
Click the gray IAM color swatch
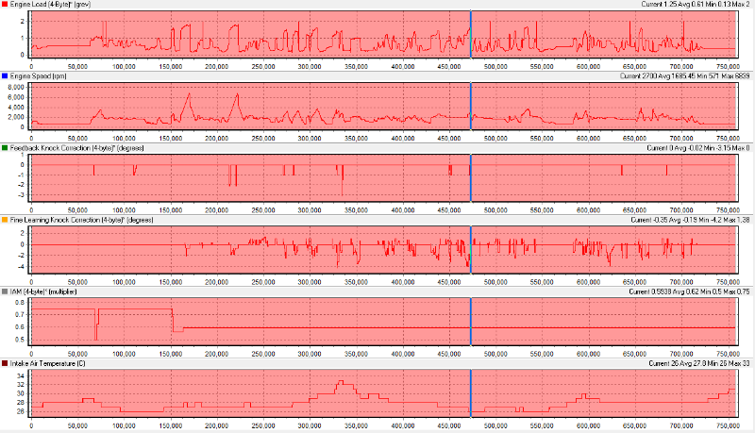coord(5,291)
